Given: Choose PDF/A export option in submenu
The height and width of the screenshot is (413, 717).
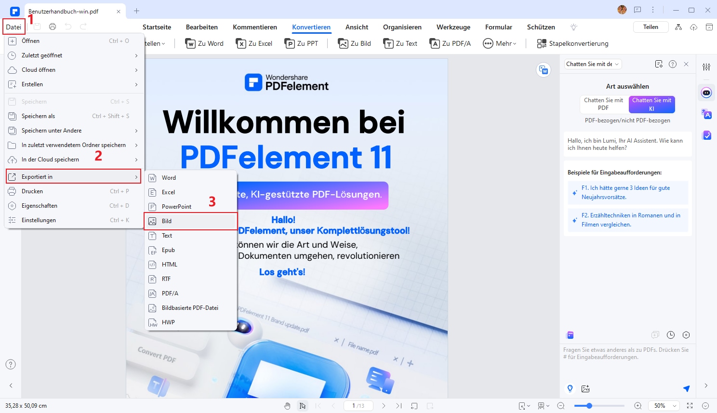Looking at the screenshot, I should (191, 293).
